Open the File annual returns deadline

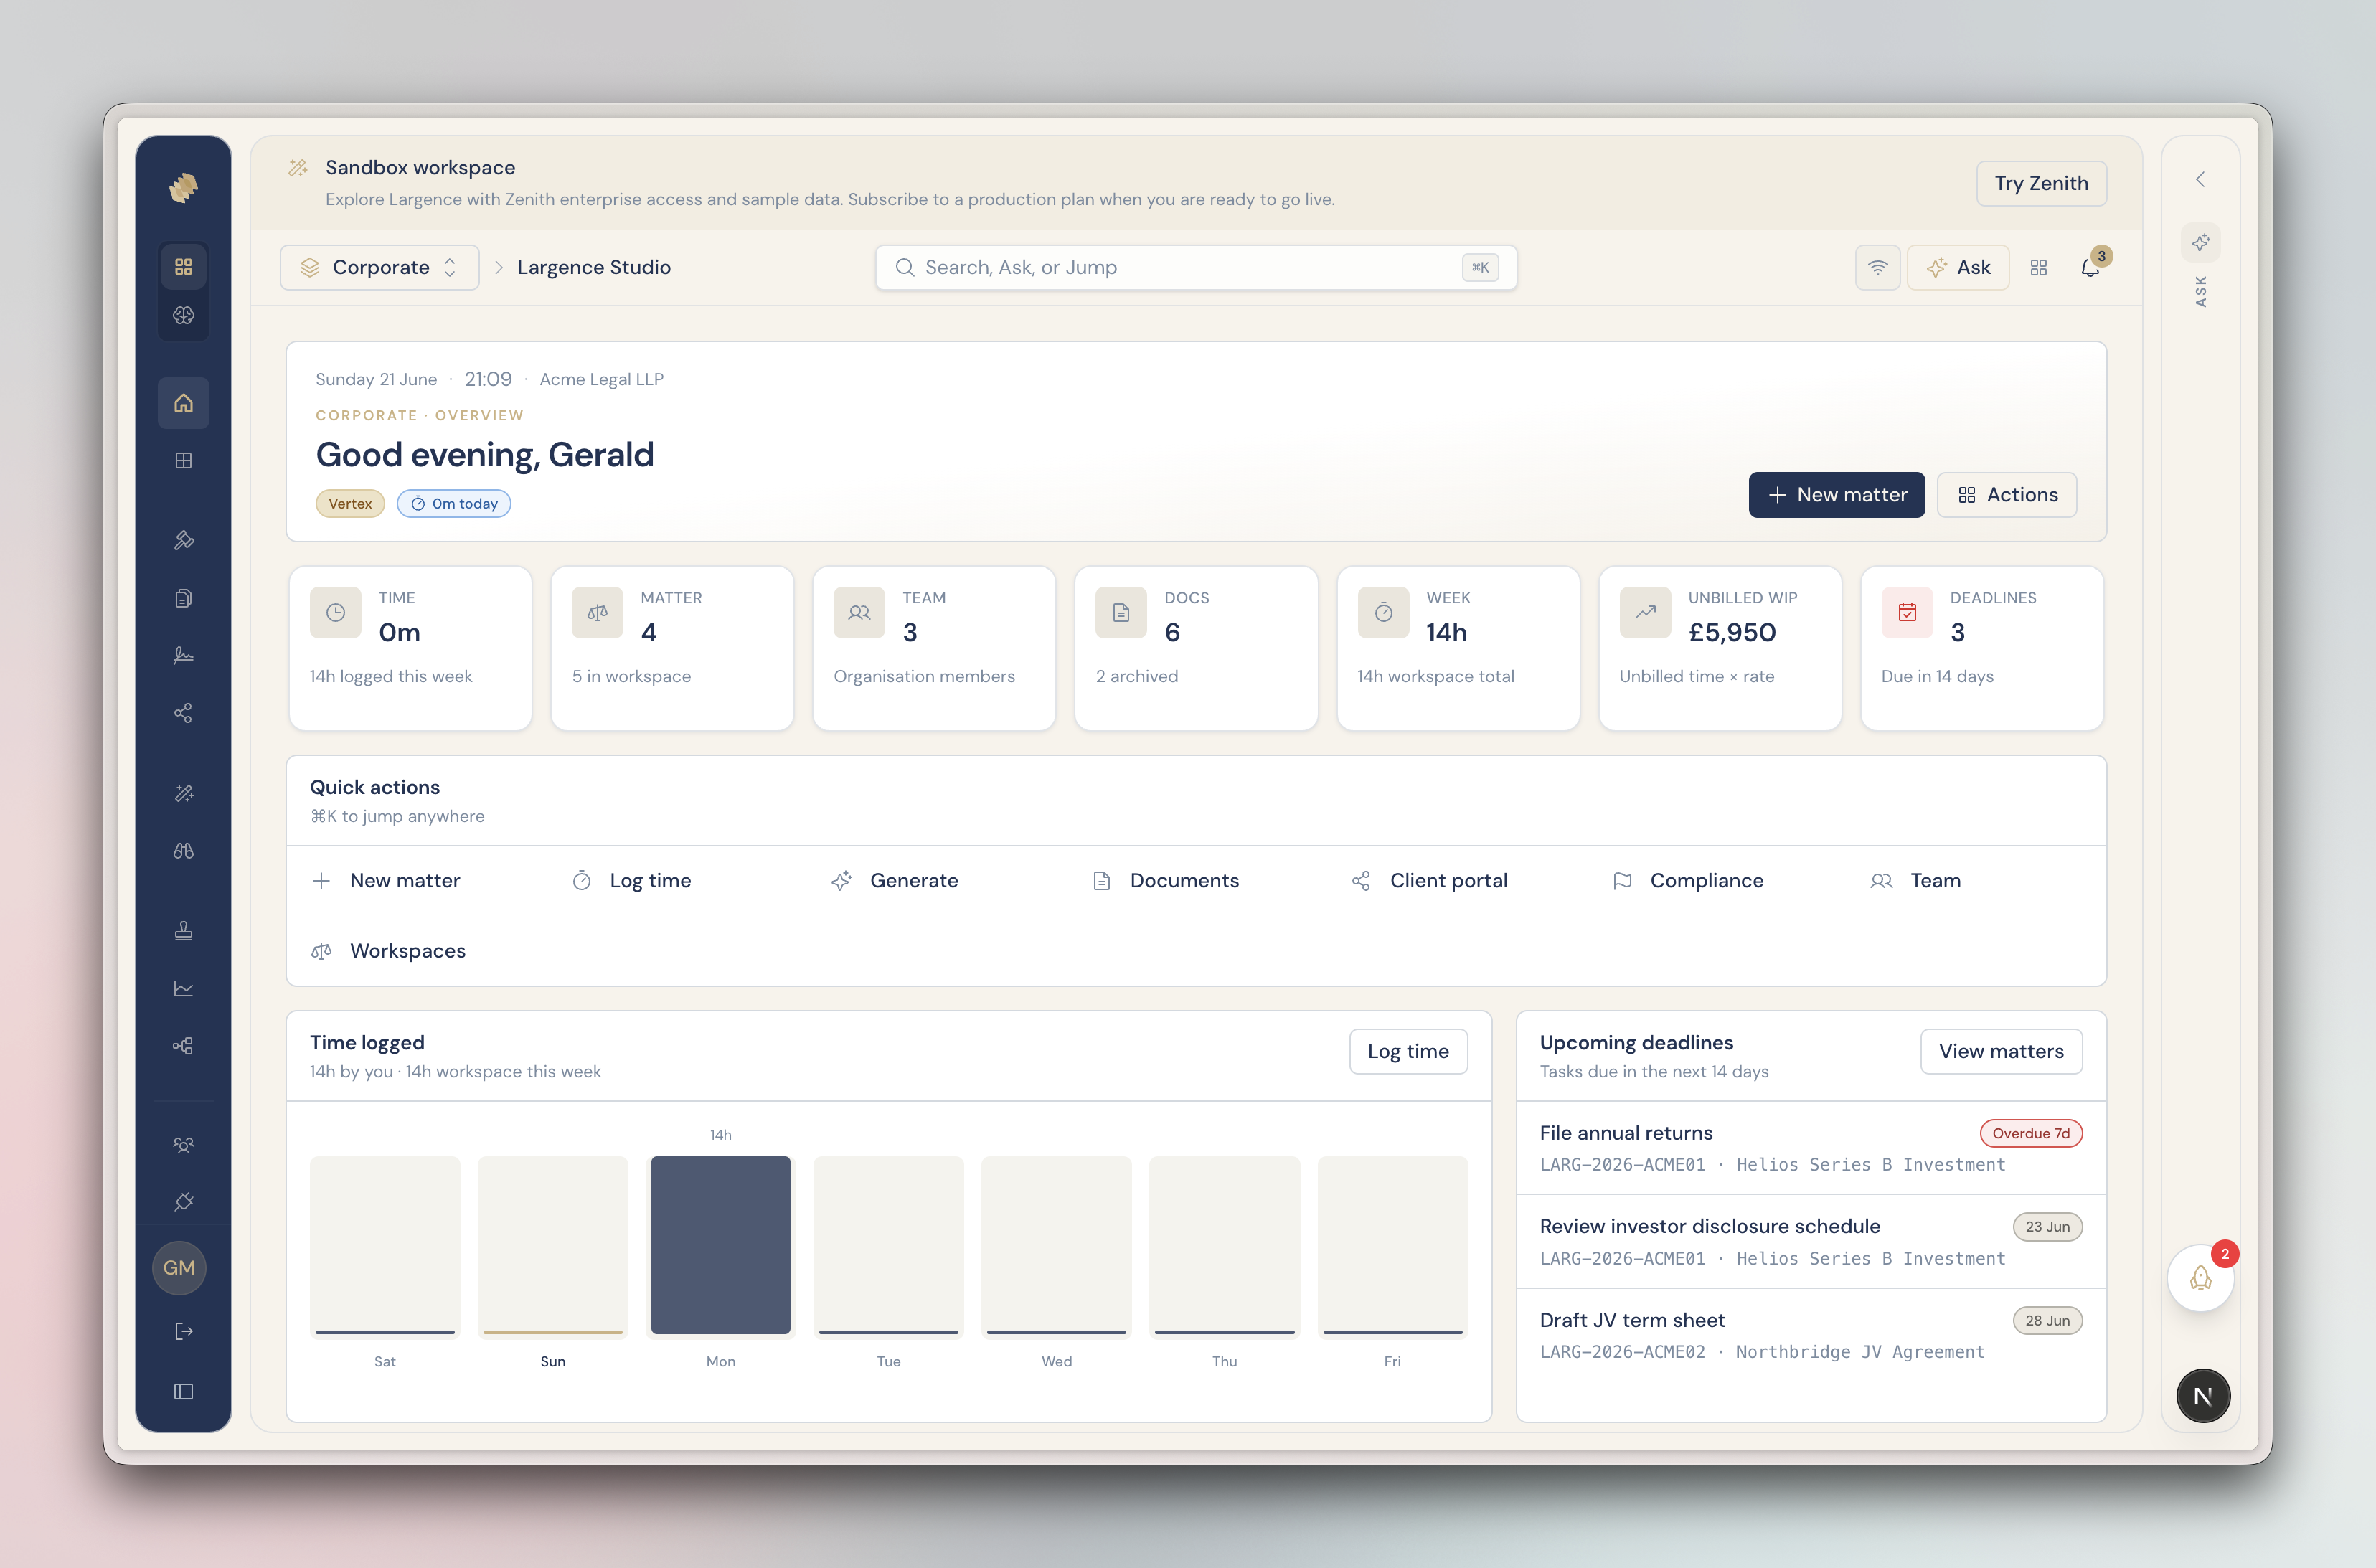click(x=1811, y=1148)
